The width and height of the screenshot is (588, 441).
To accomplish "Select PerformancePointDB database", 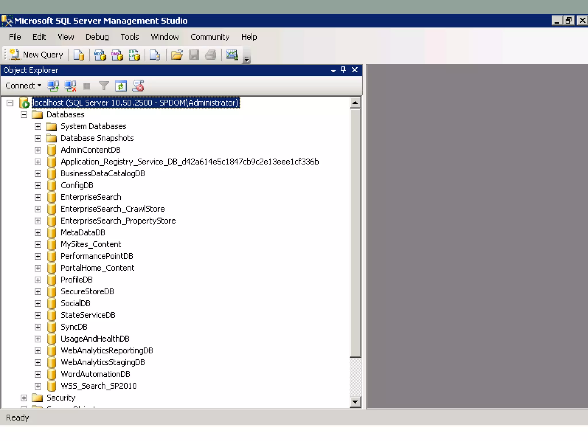I will (x=97, y=256).
